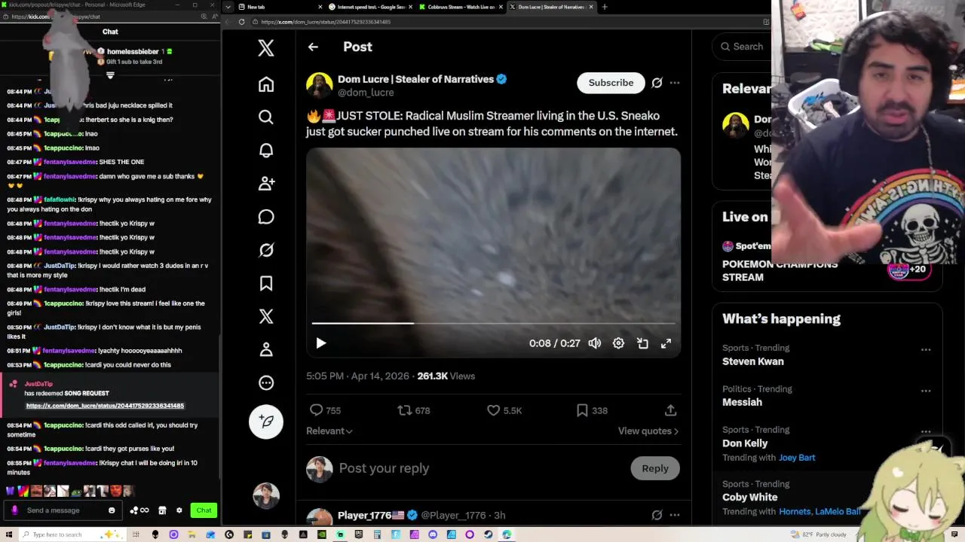Bookmark the post with 338 bookmarks

(591, 410)
